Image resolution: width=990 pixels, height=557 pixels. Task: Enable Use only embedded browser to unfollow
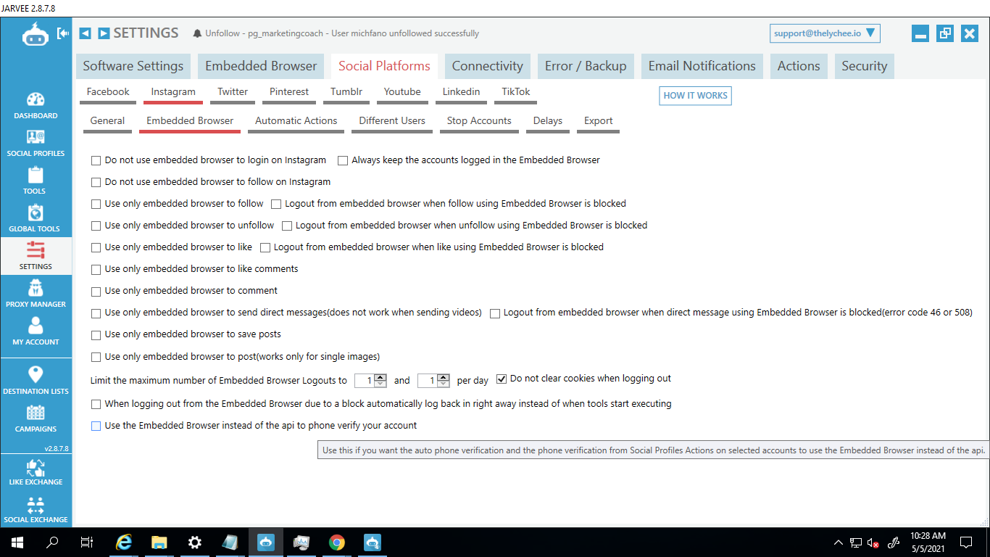click(x=96, y=226)
